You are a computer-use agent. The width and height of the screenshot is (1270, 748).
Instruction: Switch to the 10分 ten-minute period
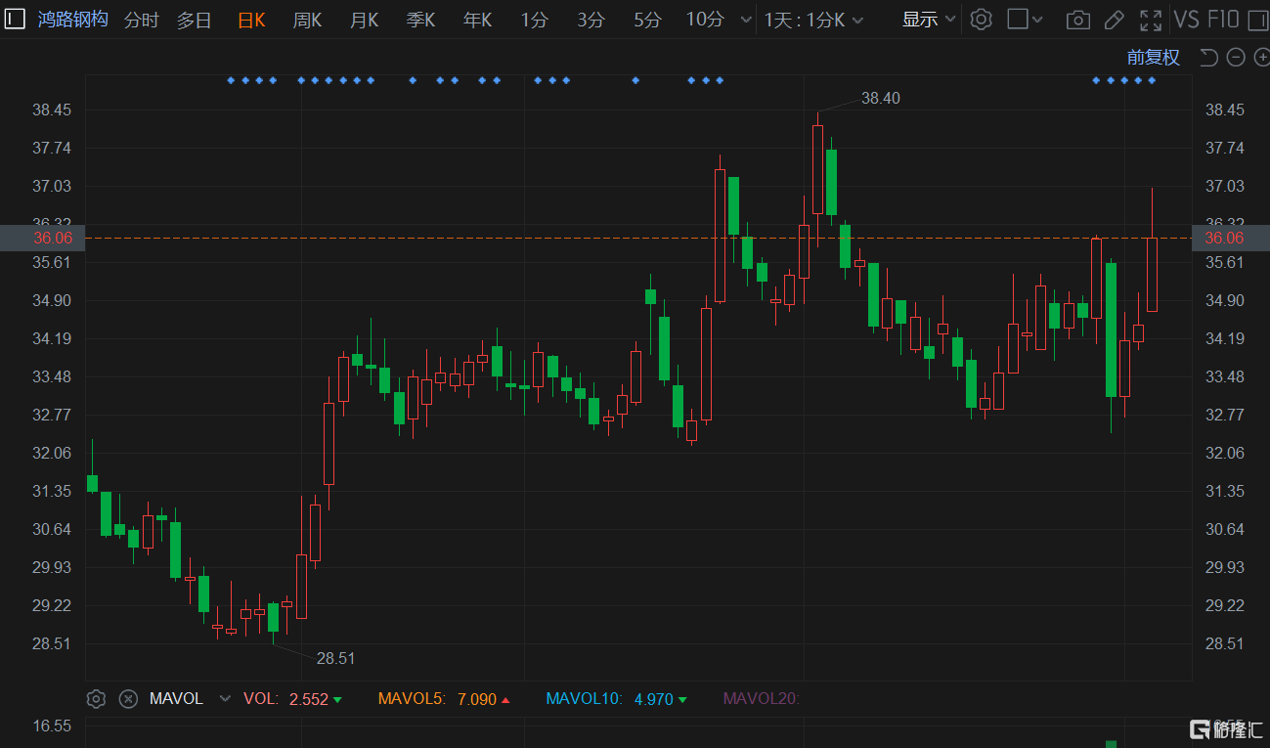[705, 20]
